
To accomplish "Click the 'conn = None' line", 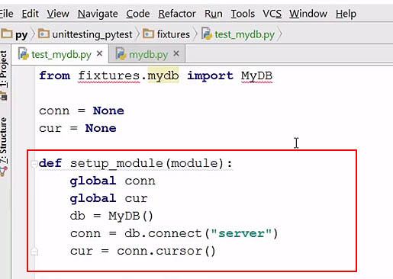I will 82,111.
